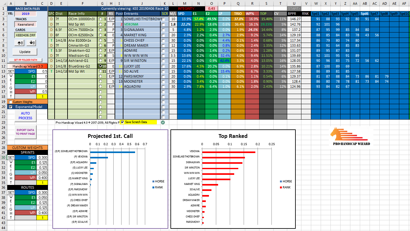Uncheck the Exponential Model checkbox
410x231 pixels.
tap(11, 107)
